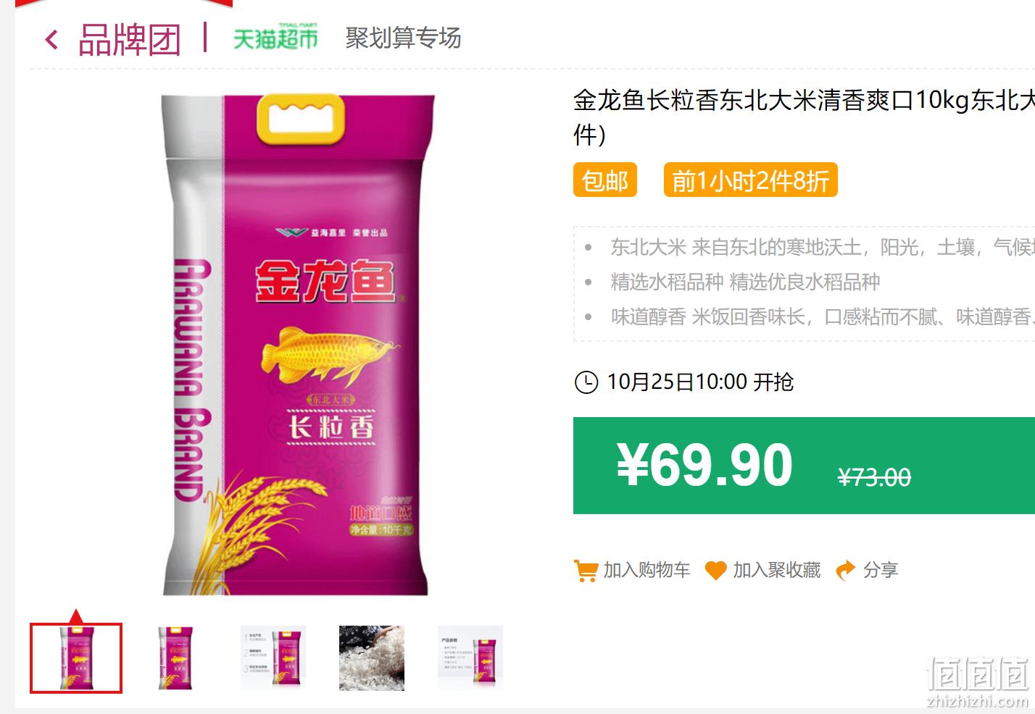Click the 包邮 orange tag
The height and width of the screenshot is (714, 1035).
pyautogui.click(x=605, y=180)
